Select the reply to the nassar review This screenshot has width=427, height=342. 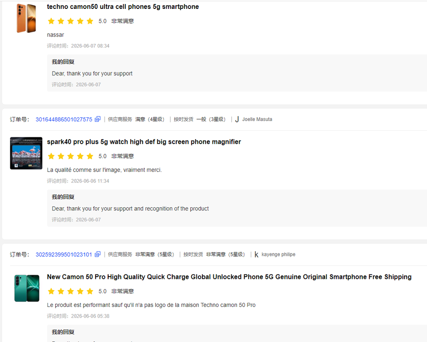click(x=92, y=73)
